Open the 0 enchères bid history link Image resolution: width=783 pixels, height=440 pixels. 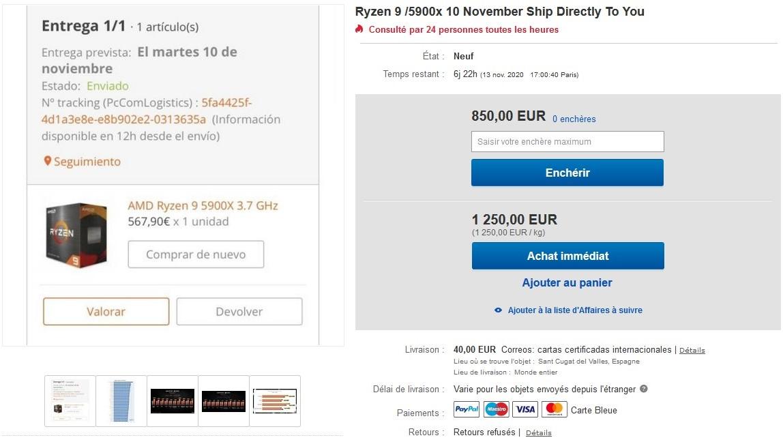574,119
